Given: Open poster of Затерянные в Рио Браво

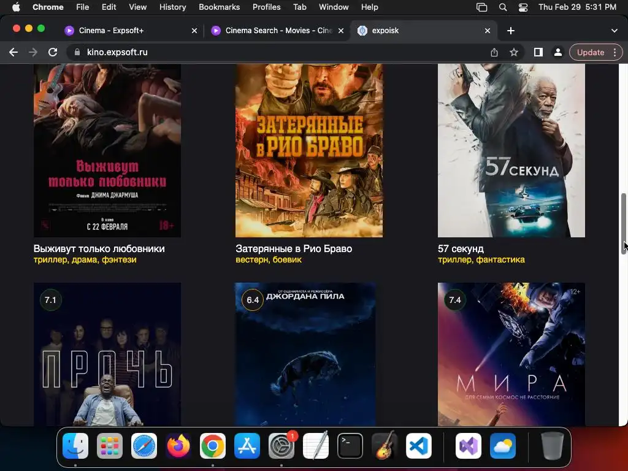Looking at the screenshot, I should [x=309, y=151].
